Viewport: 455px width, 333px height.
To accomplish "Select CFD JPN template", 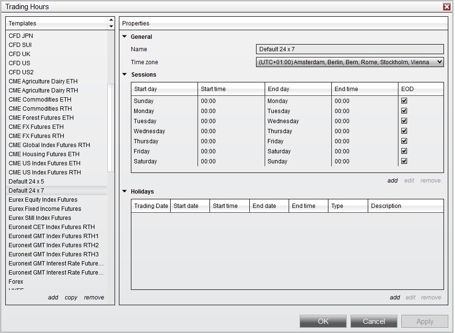I will tap(56, 35).
